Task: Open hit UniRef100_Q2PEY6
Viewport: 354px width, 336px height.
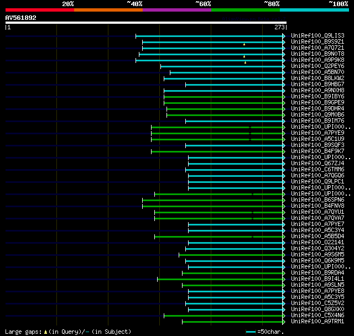Action: [317, 66]
